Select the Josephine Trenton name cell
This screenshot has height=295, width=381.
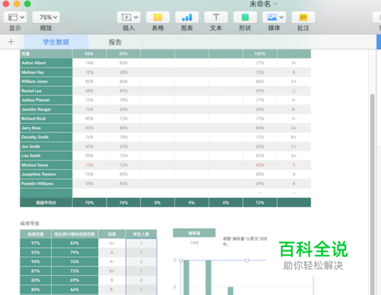point(46,174)
